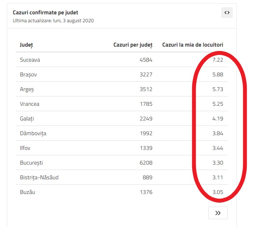The width and height of the screenshot is (278, 227).
Task: Select the Brașov county row
Action: coord(28,75)
